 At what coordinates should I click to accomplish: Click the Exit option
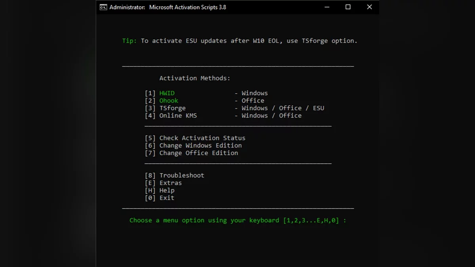167,198
